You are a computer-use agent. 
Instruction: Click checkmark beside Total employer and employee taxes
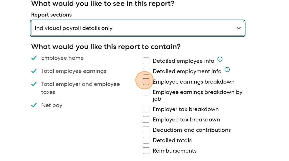pyautogui.click(x=34, y=84)
